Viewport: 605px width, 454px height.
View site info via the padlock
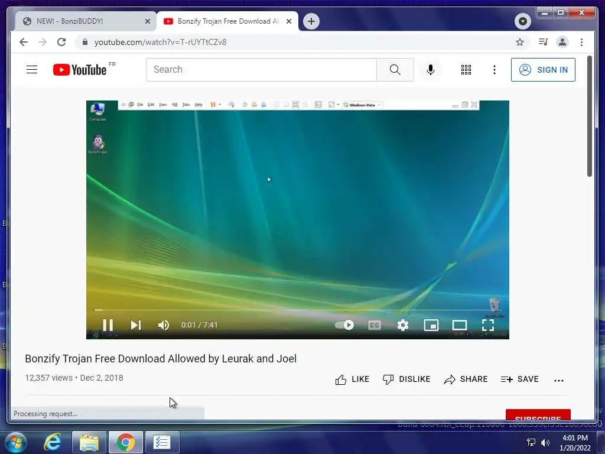click(85, 42)
